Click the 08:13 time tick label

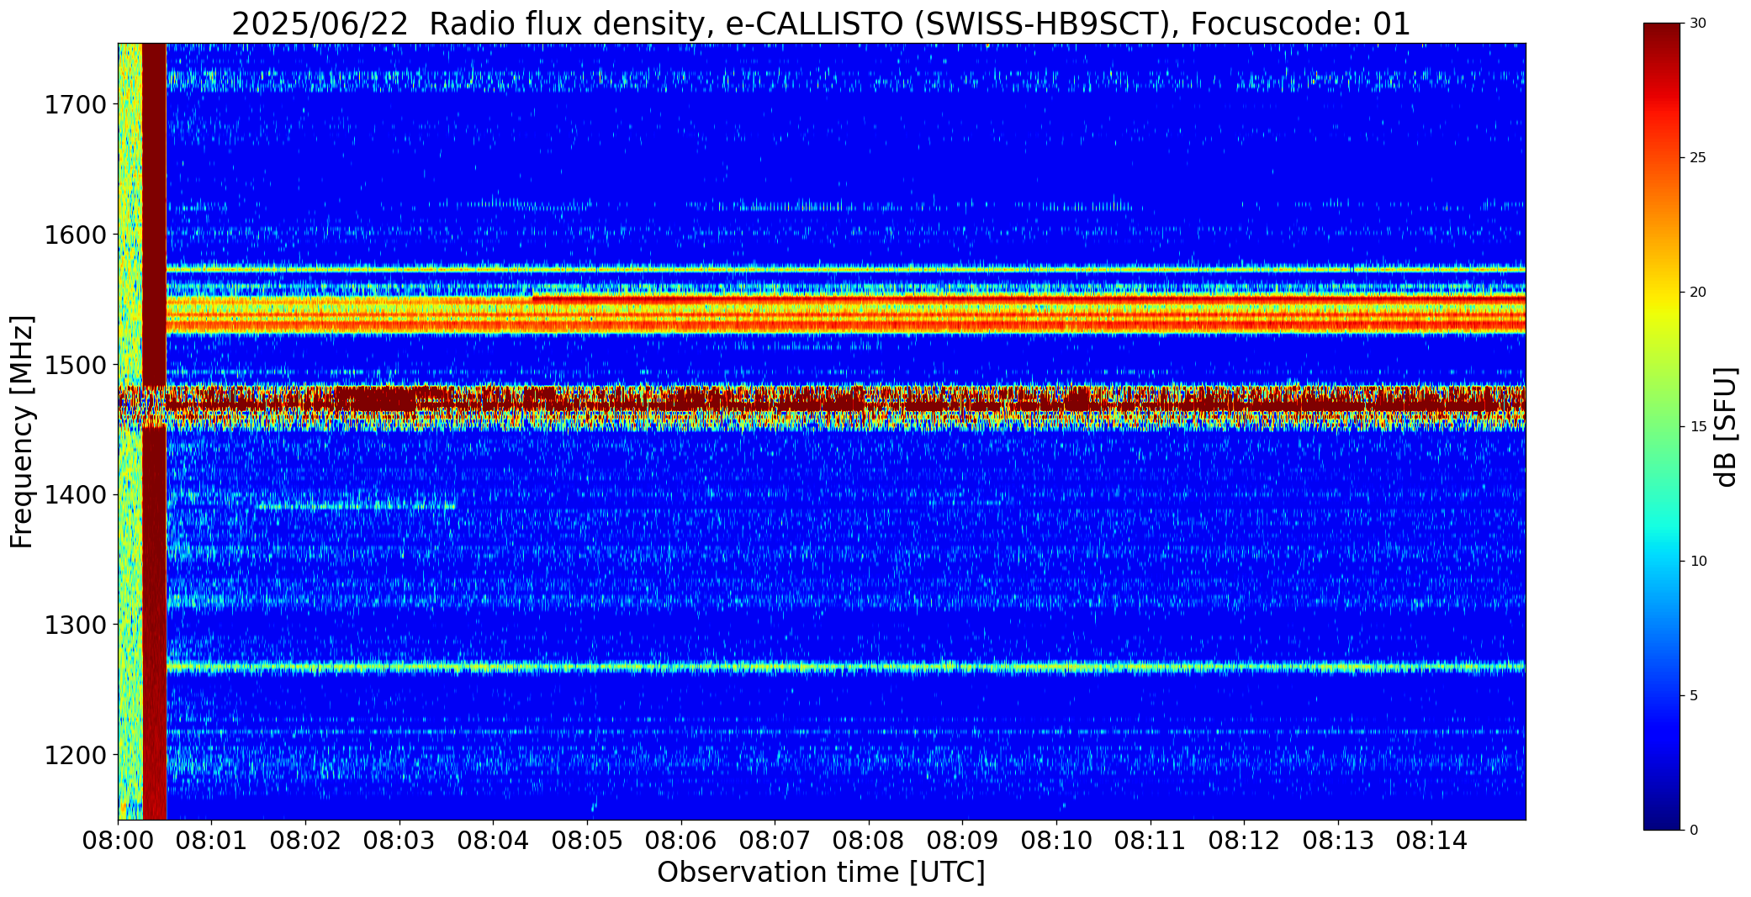pos(1338,841)
